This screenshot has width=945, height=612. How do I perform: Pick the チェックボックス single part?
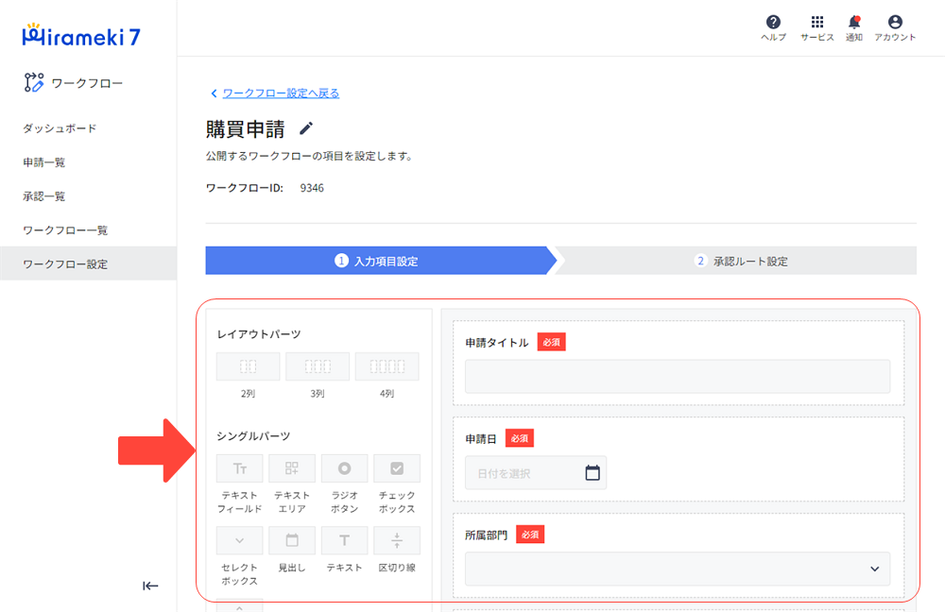(x=396, y=467)
